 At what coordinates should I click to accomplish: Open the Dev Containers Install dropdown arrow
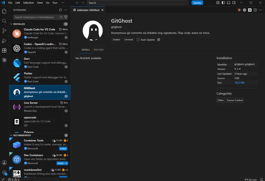coord(66,163)
